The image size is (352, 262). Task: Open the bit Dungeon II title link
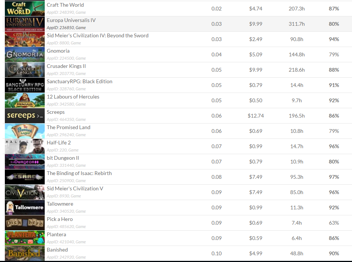tap(63, 158)
